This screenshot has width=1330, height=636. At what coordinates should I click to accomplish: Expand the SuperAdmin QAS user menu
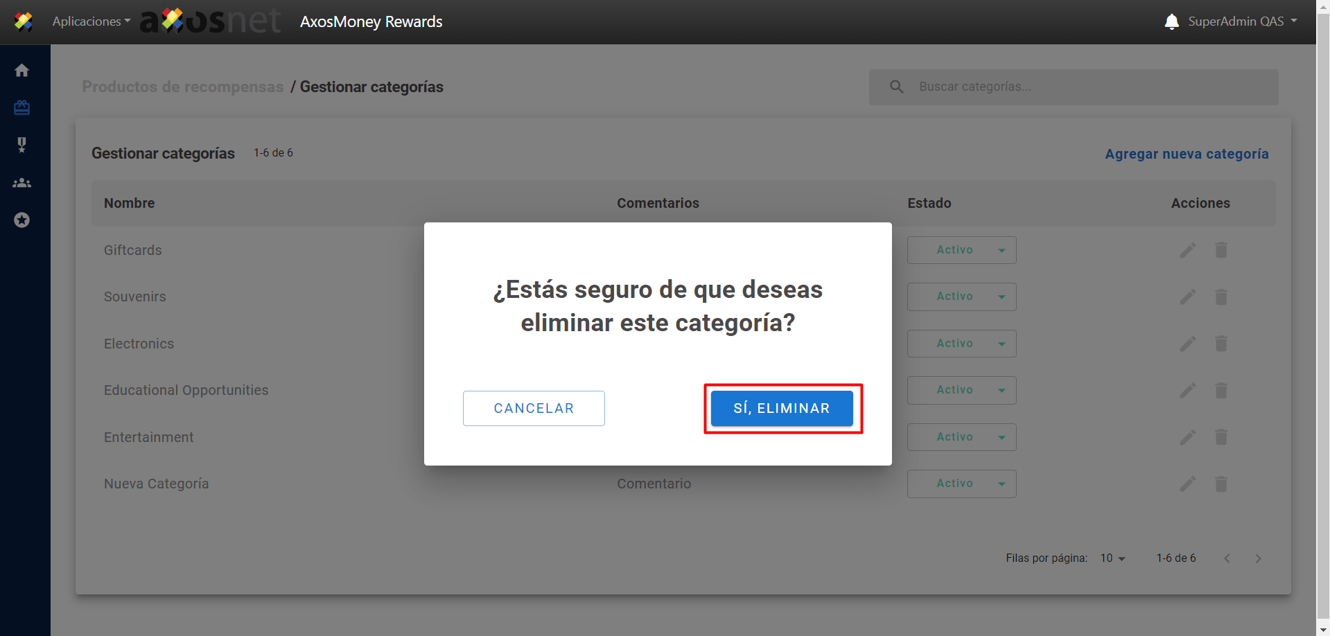click(1242, 21)
